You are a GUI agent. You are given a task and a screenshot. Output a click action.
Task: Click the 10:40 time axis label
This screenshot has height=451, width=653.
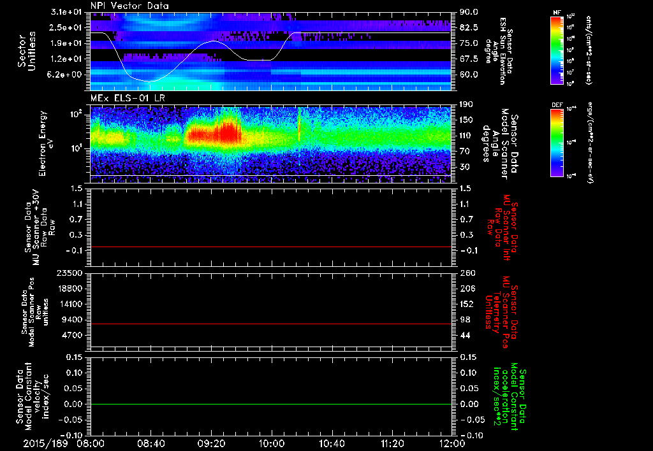point(332,443)
